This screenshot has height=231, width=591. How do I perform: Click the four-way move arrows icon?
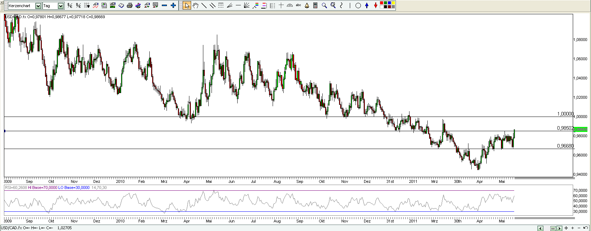pos(566,228)
